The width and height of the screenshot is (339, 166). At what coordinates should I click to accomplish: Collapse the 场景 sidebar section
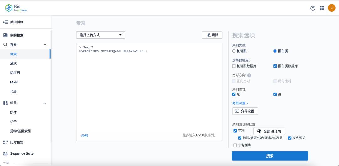tap(45, 103)
